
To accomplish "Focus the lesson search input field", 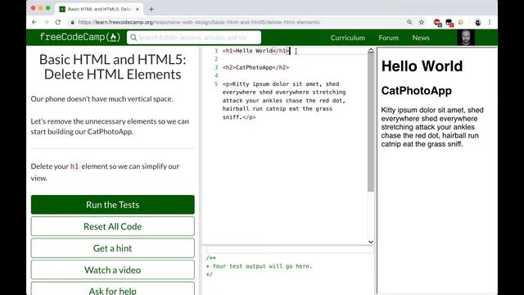I will pyautogui.click(x=194, y=38).
